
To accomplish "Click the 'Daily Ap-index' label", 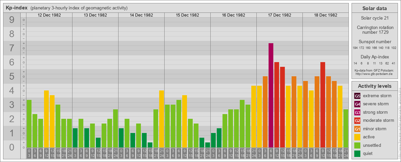I will pyautogui.click(x=374, y=57).
